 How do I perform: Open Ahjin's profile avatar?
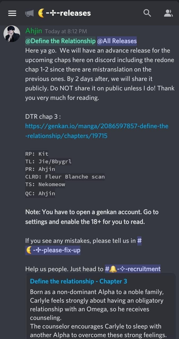click(x=12, y=34)
